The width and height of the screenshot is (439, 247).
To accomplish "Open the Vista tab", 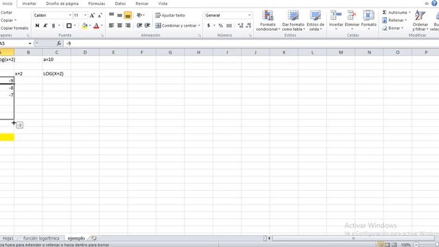I will [x=163, y=3].
